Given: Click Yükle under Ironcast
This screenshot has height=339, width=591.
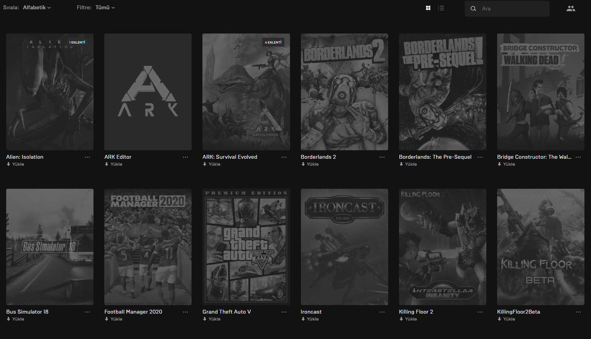Looking at the screenshot, I should (x=310, y=319).
